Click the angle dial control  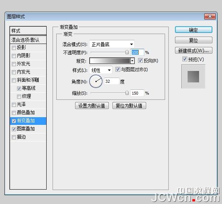96,81
